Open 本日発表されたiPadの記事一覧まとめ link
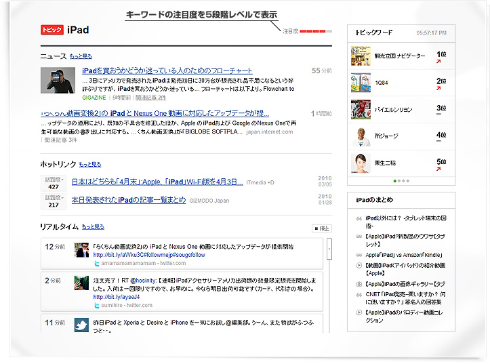 [129, 200]
